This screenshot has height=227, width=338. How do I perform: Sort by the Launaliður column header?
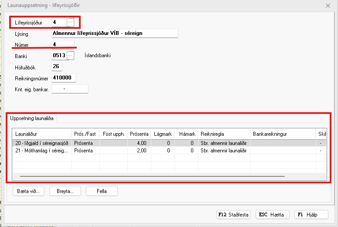(x=42, y=134)
